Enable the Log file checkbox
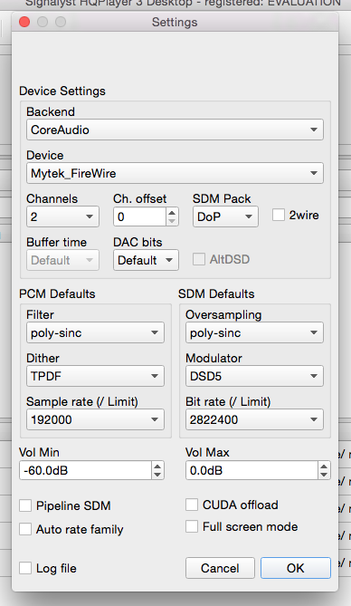 [x=25, y=568]
